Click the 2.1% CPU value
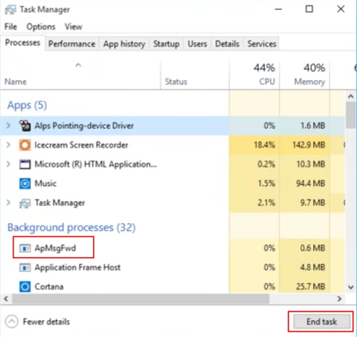The width and height of the screenshot is (357, 337). point(266,203)
